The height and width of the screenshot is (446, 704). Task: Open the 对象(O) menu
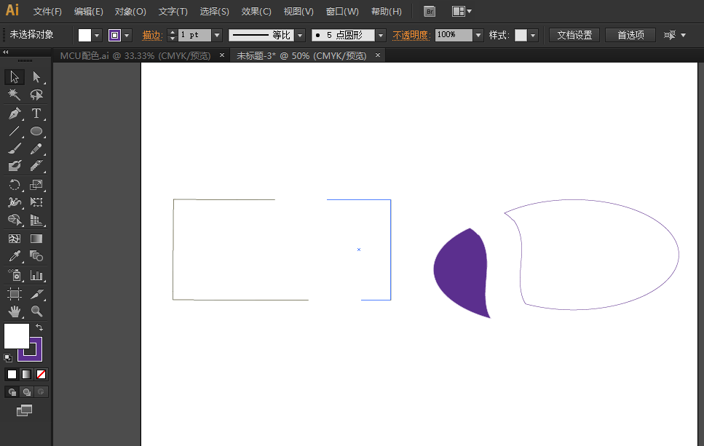click(130, 12)
